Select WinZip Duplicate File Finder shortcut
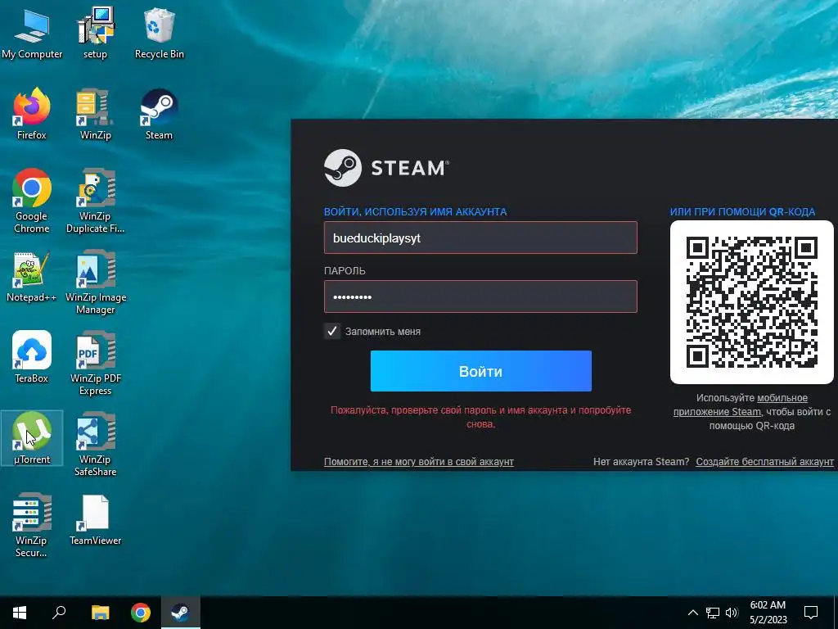 pyautogui.click(x=95, y=201)
